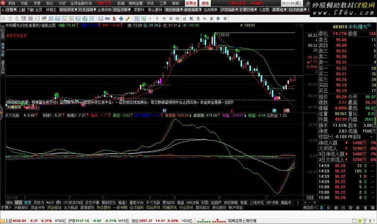This screenshot has width=377, height=224.
Task: Expand the 扩展行情 dropdown
Action: tap(248, 10)
